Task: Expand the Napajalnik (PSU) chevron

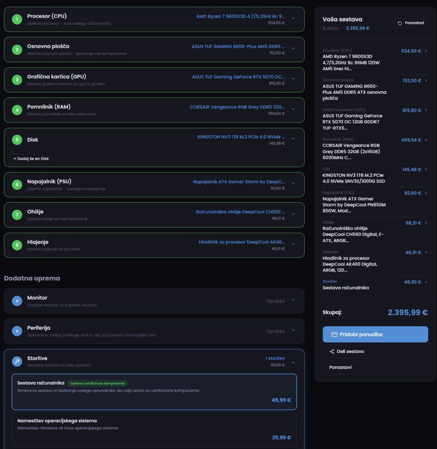Action: tap(293, 184)
